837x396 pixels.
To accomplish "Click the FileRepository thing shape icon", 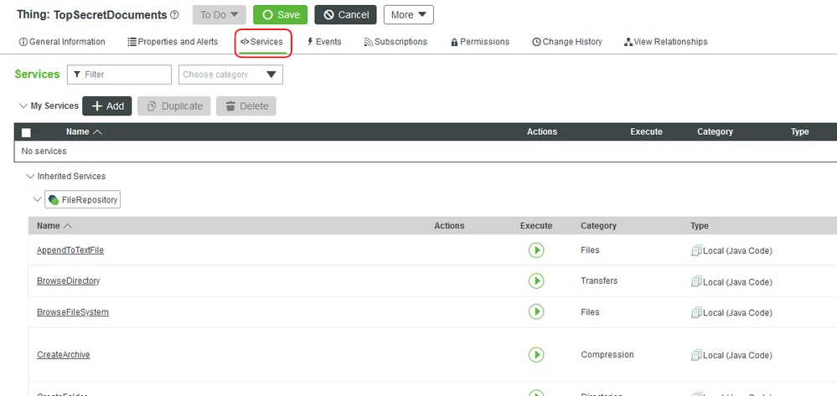I will point(54,199).
